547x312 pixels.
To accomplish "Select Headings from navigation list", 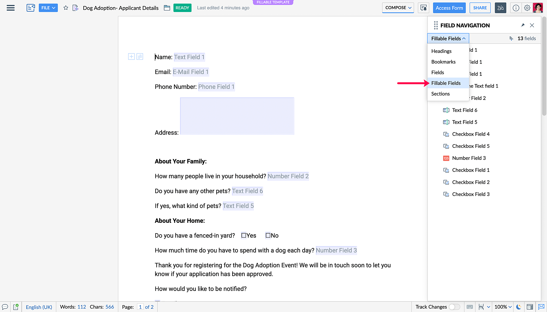I will (441, 51).
